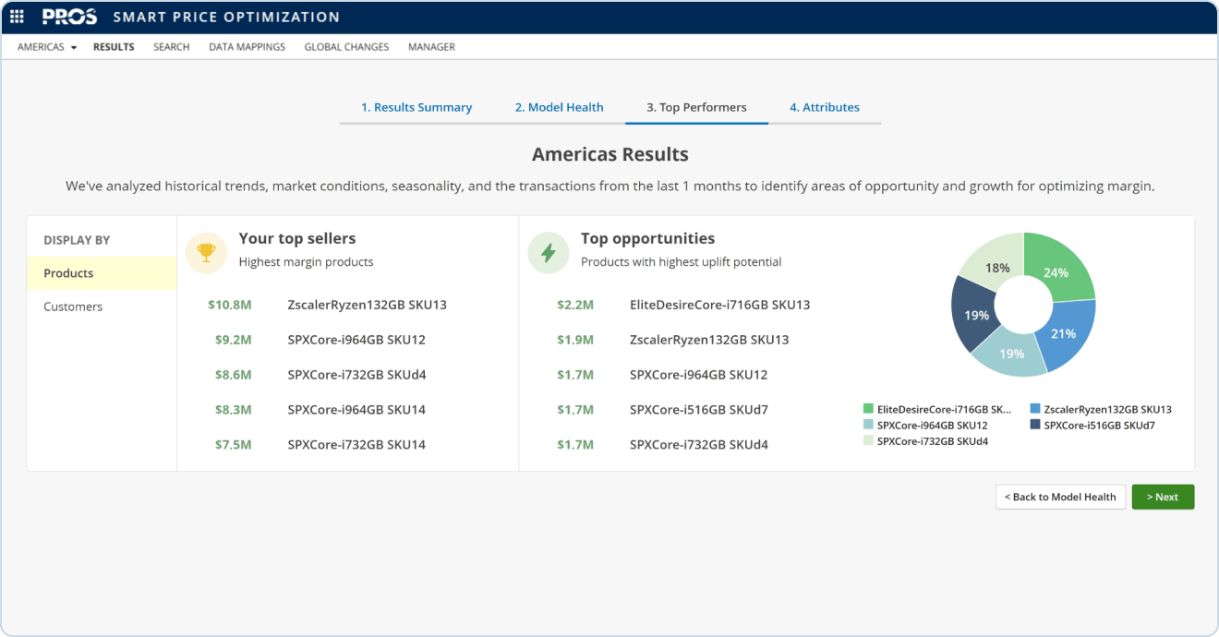
Task: Click the ZscalerRyzen132GB SKU13 blue legend swatch
Action: pyautogui.click(x=1035, y=409)
